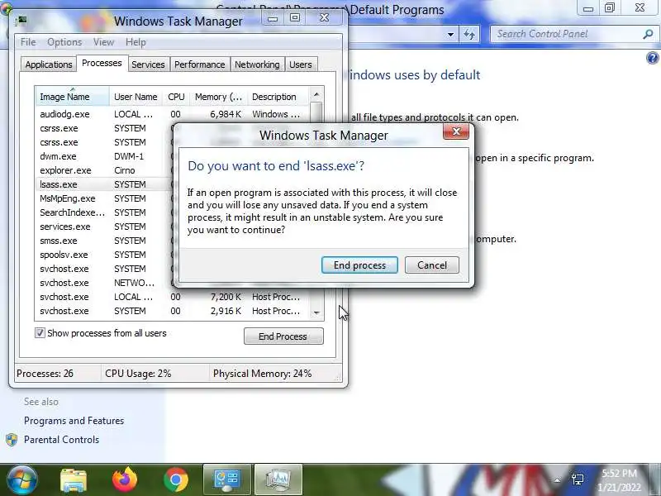Open the Windows Start menu
The image size is (661, 496).
(21, 479)
